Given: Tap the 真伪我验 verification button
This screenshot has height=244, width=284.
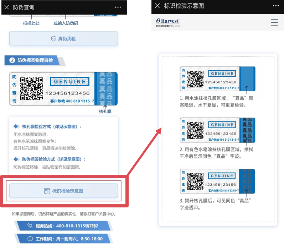Looking at the screenshot, I should click(63, 38).
